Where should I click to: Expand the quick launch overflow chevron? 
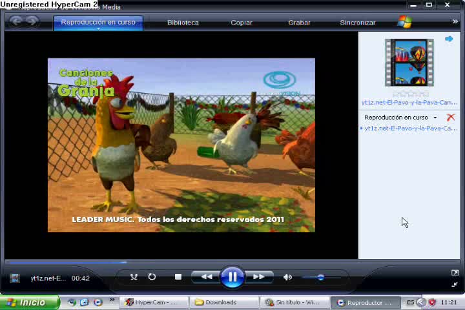pos(112,300)
